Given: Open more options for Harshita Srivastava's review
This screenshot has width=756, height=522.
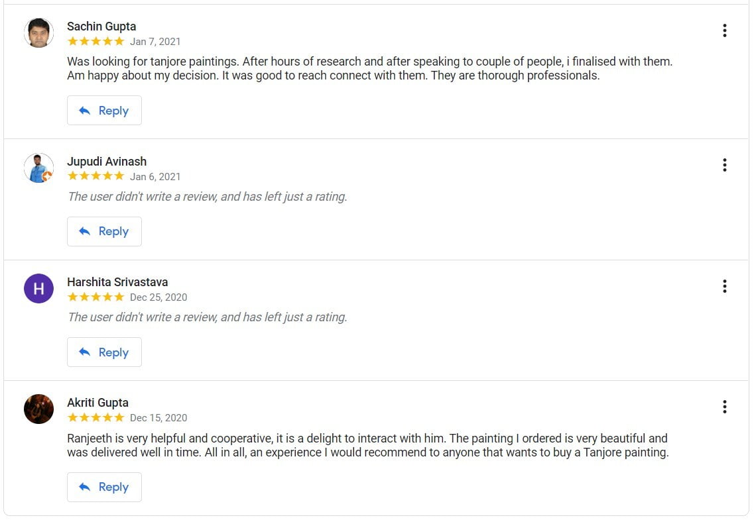Looking at the screenshot, I should (724, 286).
